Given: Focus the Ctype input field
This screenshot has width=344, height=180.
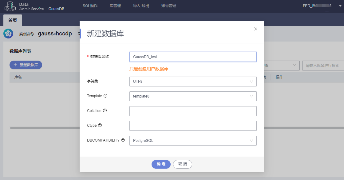Looking at the screenshot, I should click(193, 126).
